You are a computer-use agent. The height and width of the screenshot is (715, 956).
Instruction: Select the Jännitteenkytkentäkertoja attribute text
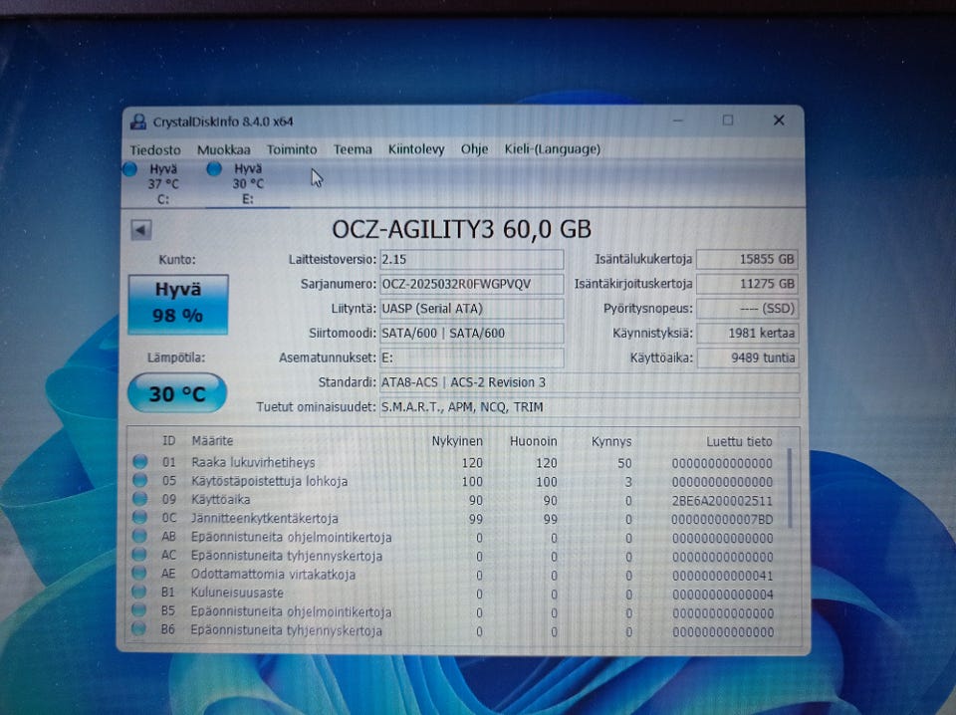click(x=264, y=519)
